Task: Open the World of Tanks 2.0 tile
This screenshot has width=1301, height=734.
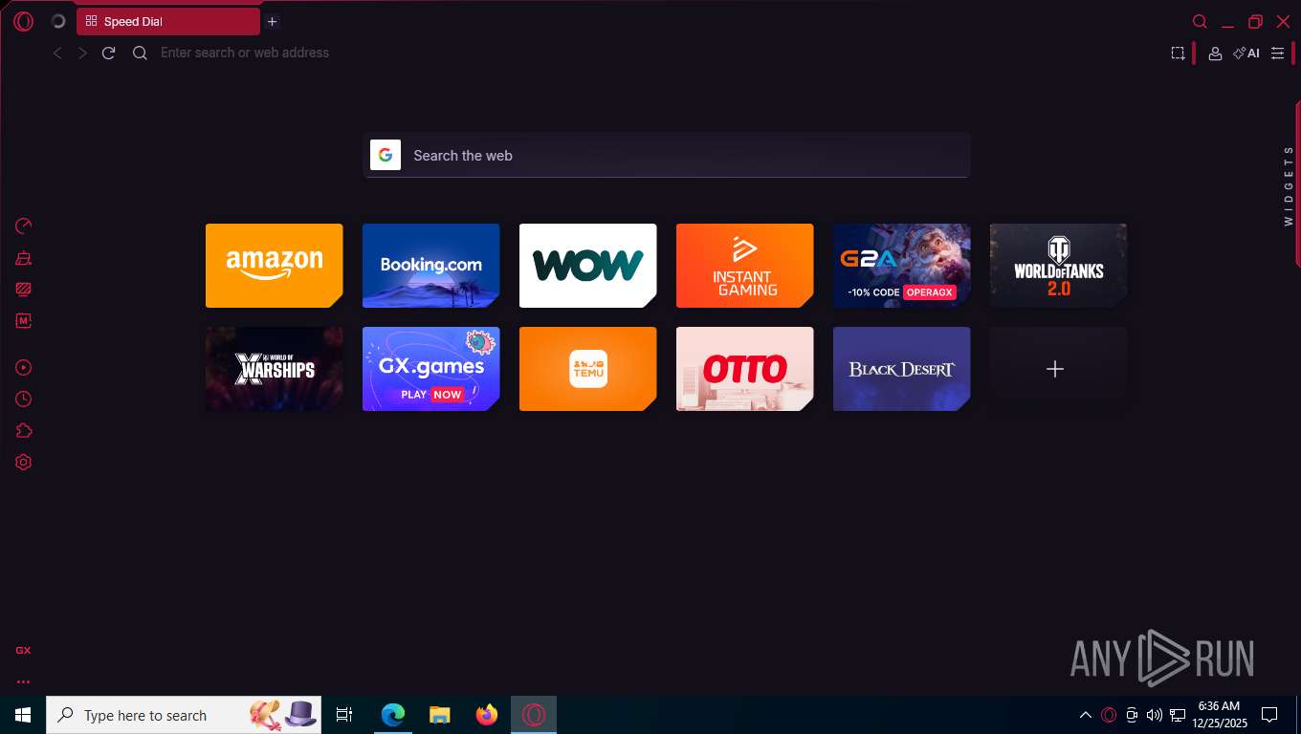Action: 1058,266
